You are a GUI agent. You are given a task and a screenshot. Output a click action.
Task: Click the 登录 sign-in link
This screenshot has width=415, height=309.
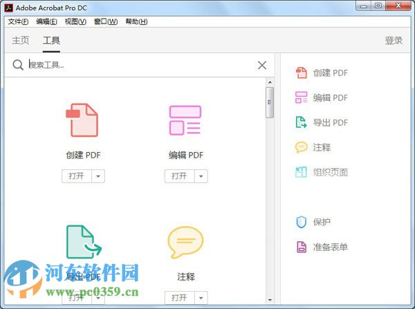tap(394, 41)
